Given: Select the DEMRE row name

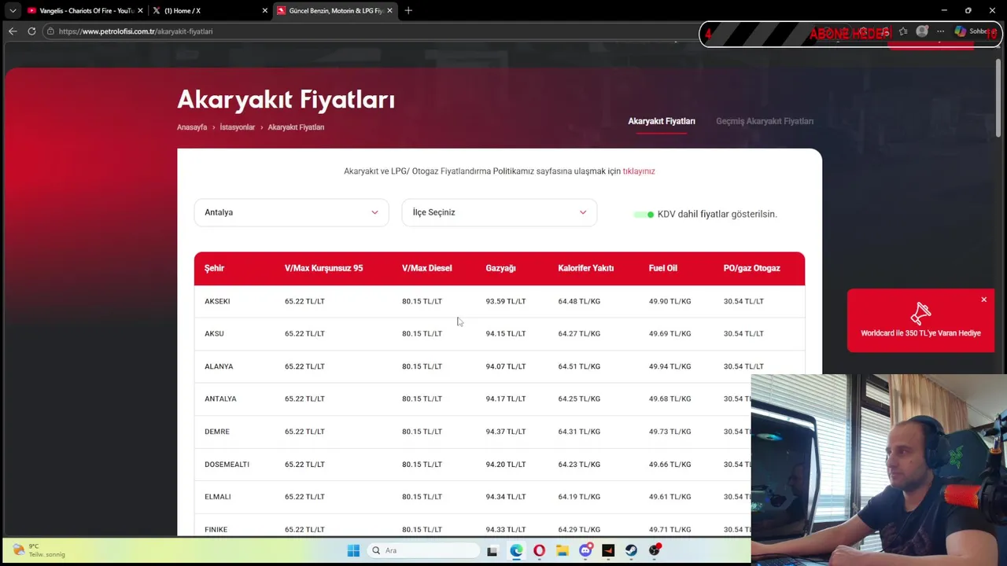Looking at the screenshot, I should 217,432.
